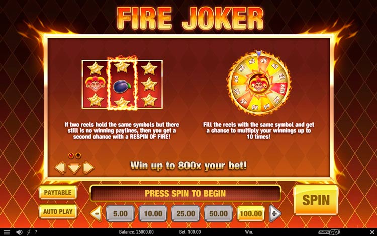Mute sound with the speaker icon
This screenshot has height=236, width=377.
tap(19, 232)
